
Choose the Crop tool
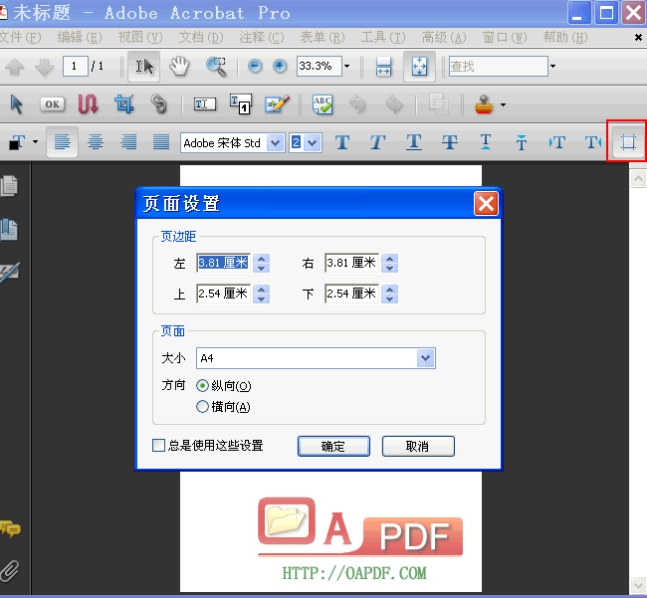[124, 103]
